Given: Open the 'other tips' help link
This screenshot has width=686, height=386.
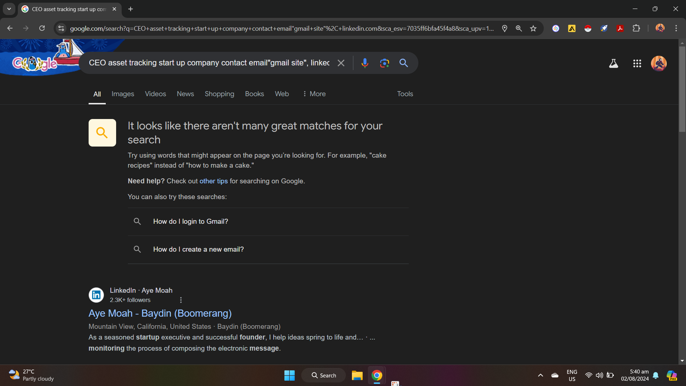Looking at the screenshot, I should point(213,181).
